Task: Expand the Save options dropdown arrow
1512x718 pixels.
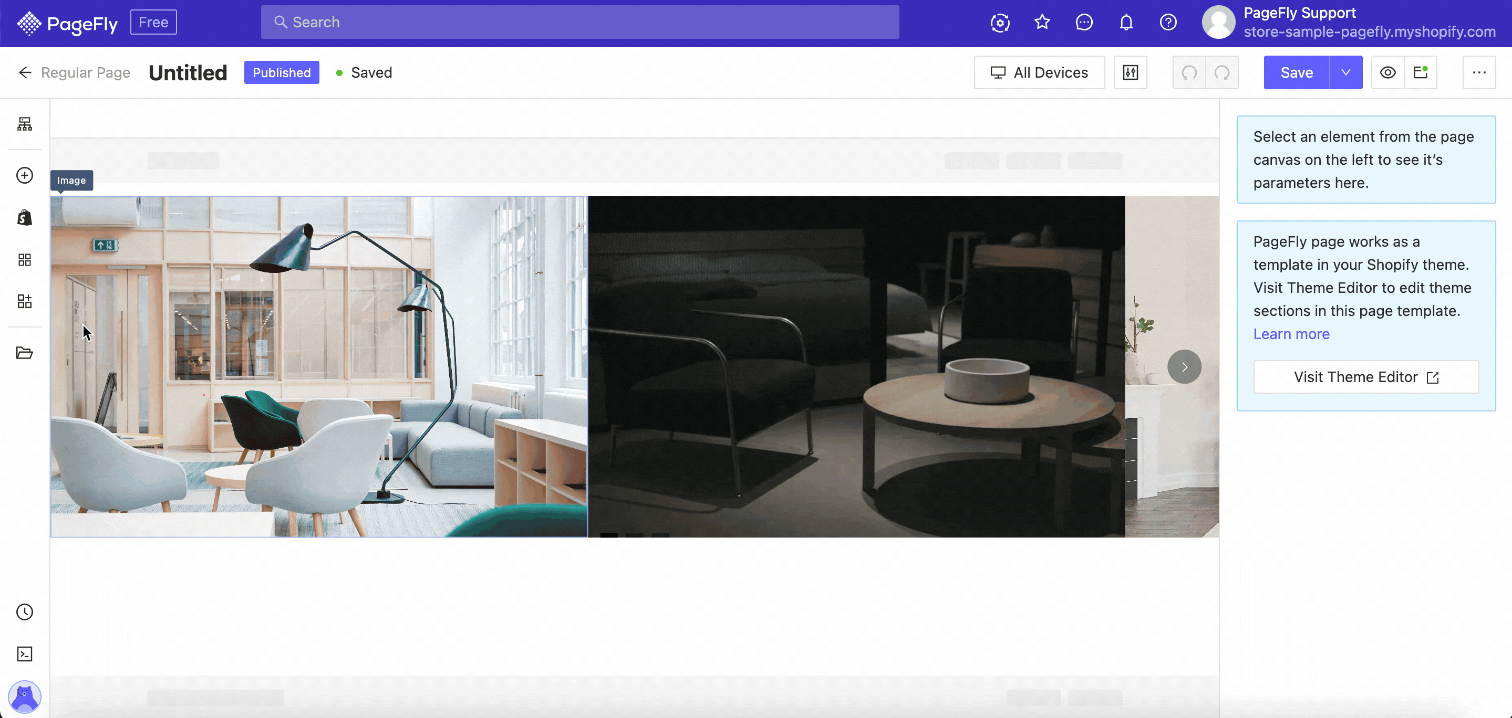Action: click(x=1346, y=72)
